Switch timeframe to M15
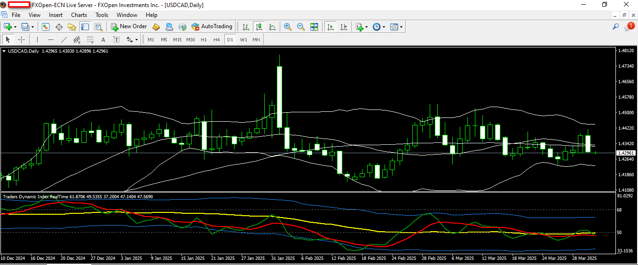This screenshot has height=265, width=638. coord(177,39)
